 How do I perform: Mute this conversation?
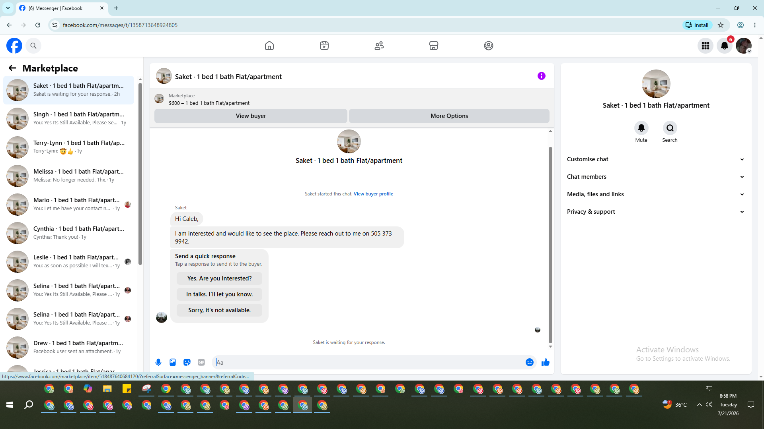click(641, 128)
